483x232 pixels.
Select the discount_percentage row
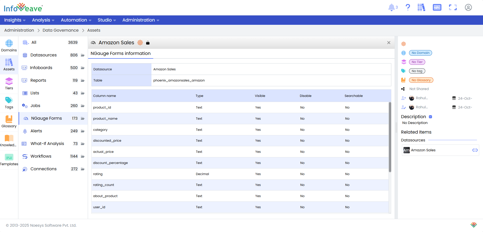coord(240,163)
